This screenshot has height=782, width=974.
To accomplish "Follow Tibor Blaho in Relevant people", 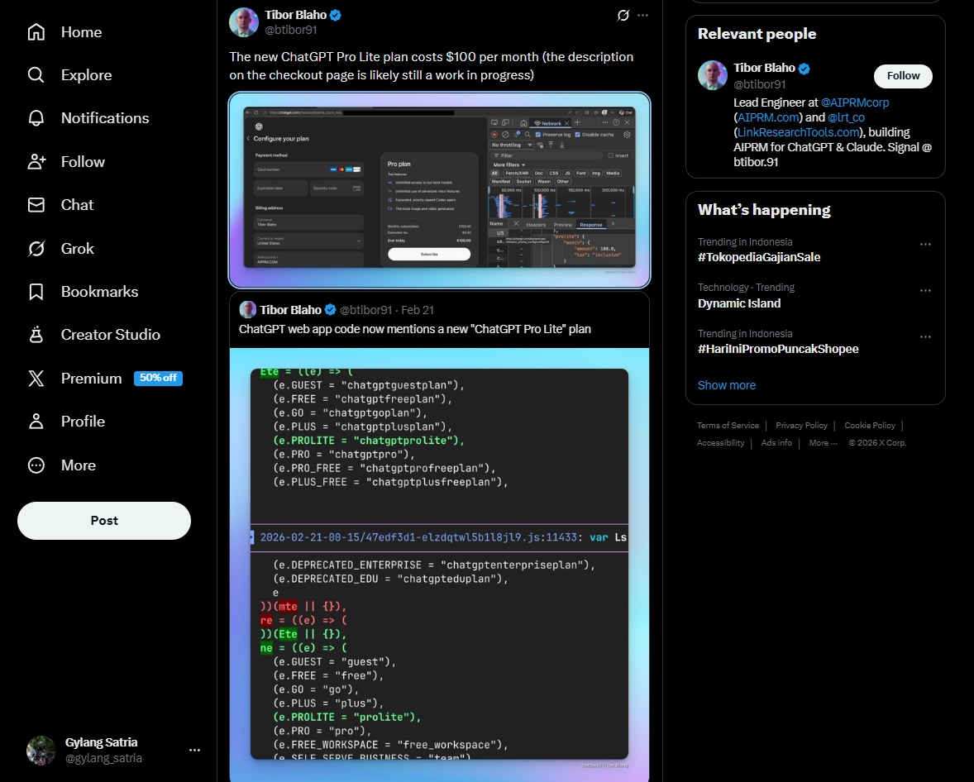I will click(x=903, y=76).
